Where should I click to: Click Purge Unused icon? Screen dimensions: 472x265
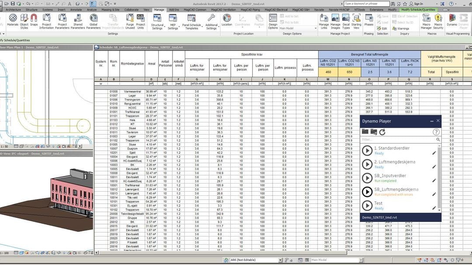coord(130,20)
